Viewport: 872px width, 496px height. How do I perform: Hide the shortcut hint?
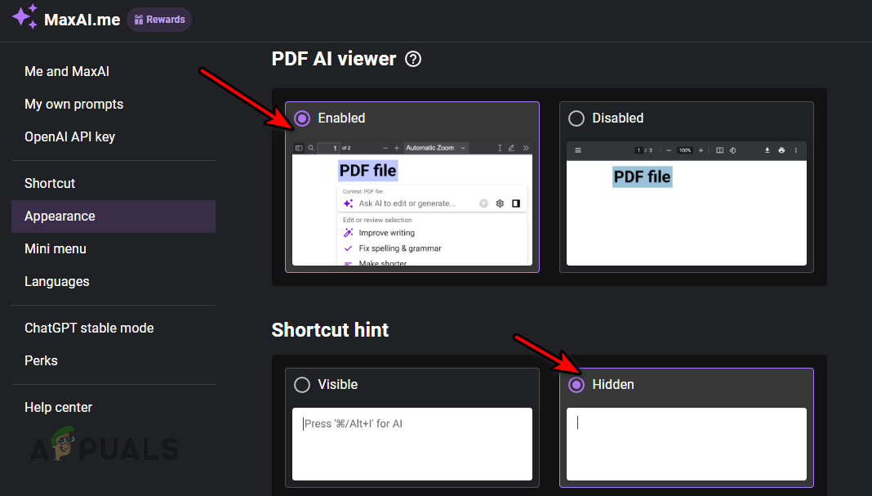(576, 384)
